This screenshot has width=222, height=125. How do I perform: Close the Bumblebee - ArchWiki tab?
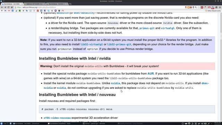(x=22, y=4)
